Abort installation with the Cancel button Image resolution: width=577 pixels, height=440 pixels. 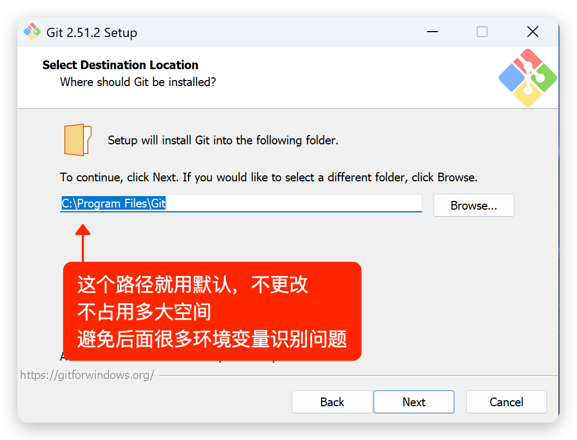point(506,402)
